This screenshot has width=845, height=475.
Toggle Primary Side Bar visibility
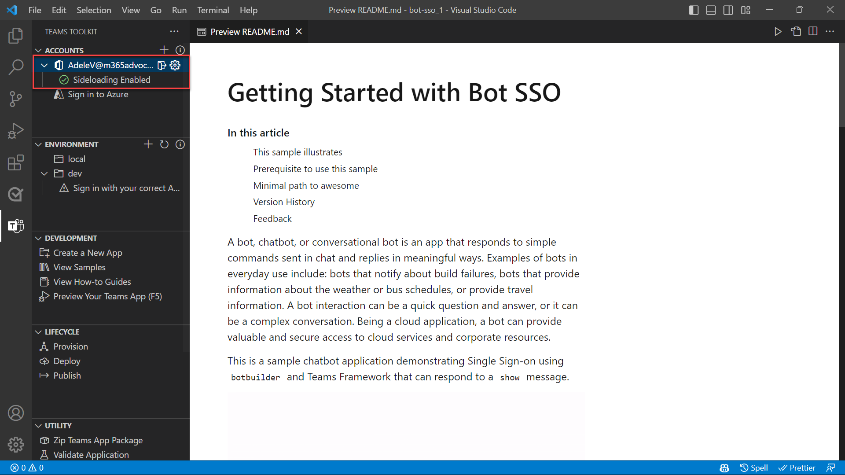(694, 10)
